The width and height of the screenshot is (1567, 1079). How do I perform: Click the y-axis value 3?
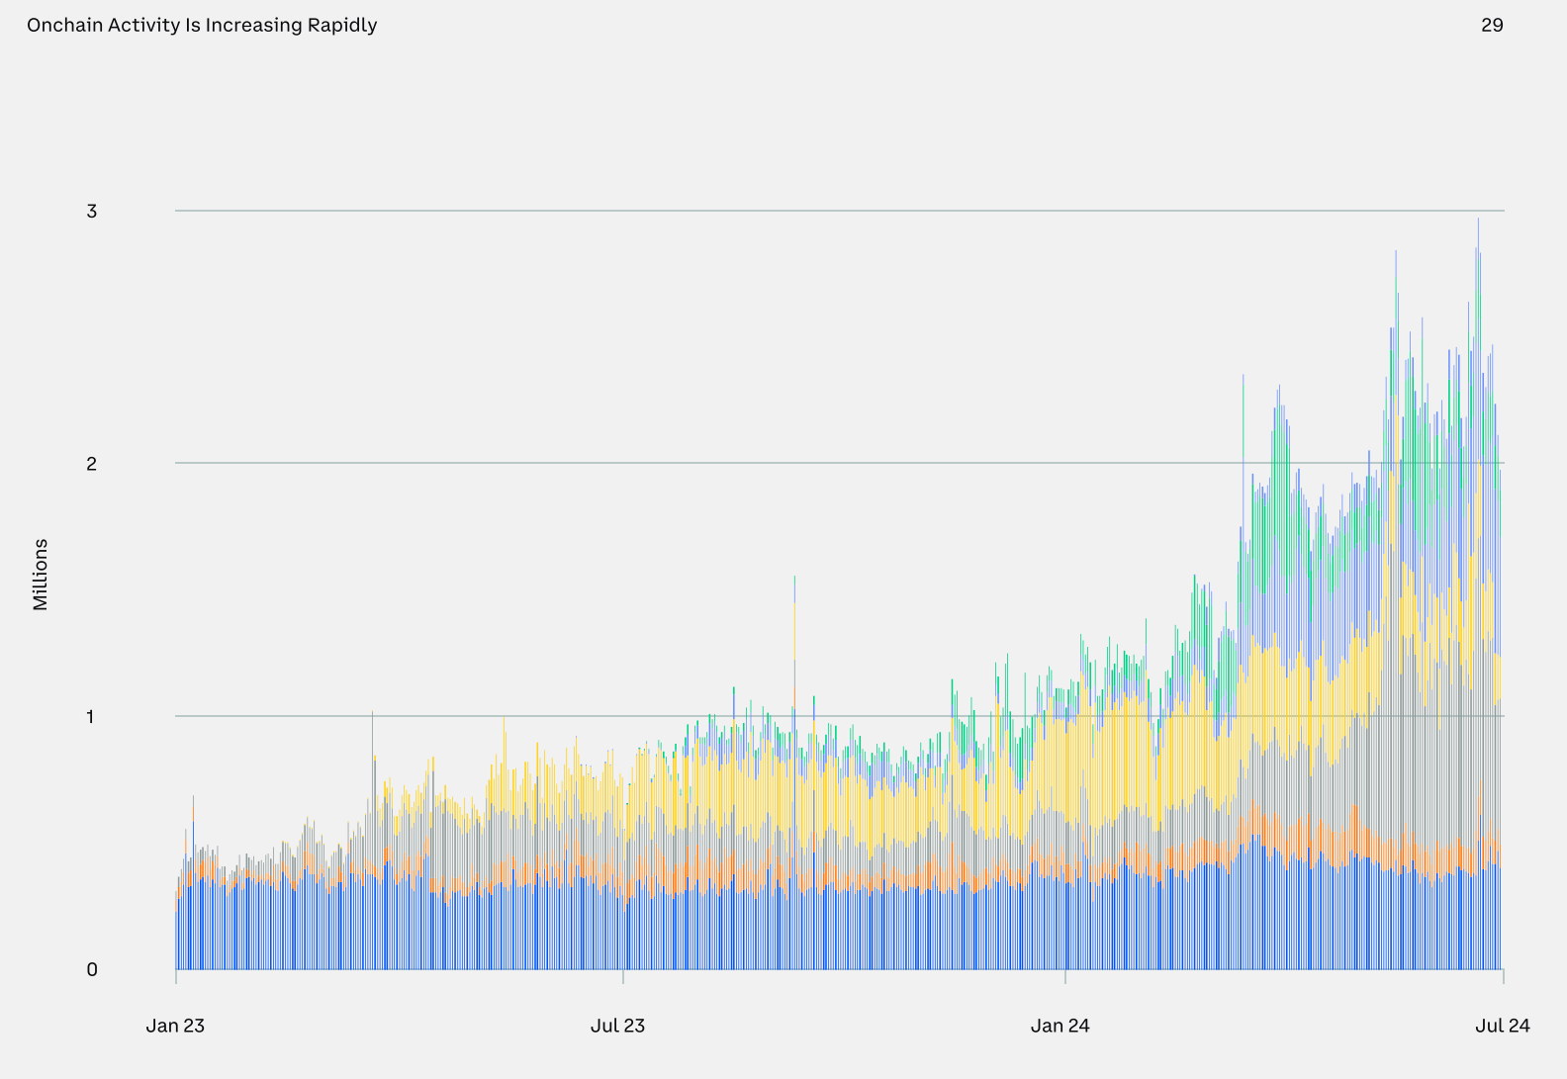[92, 211]
